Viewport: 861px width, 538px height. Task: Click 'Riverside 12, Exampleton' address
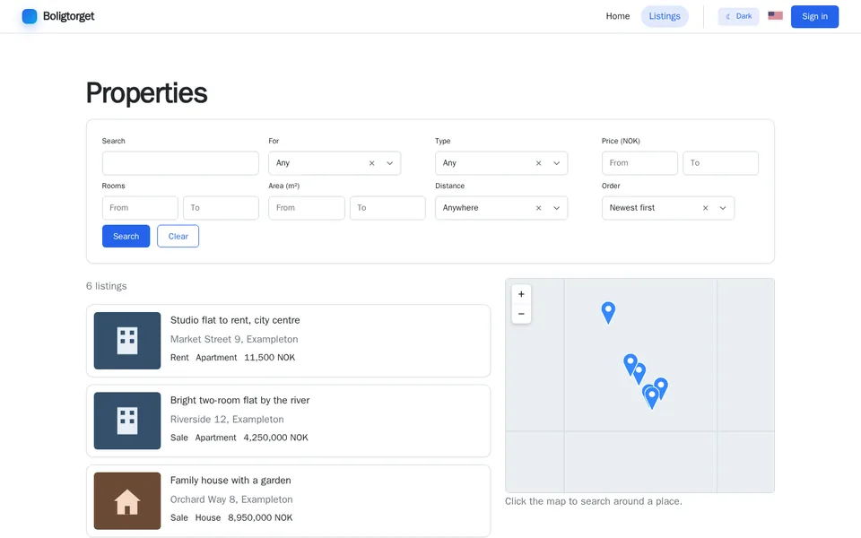[227, 420]
